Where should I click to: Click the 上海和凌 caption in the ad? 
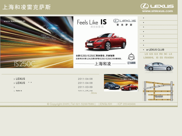103,64
